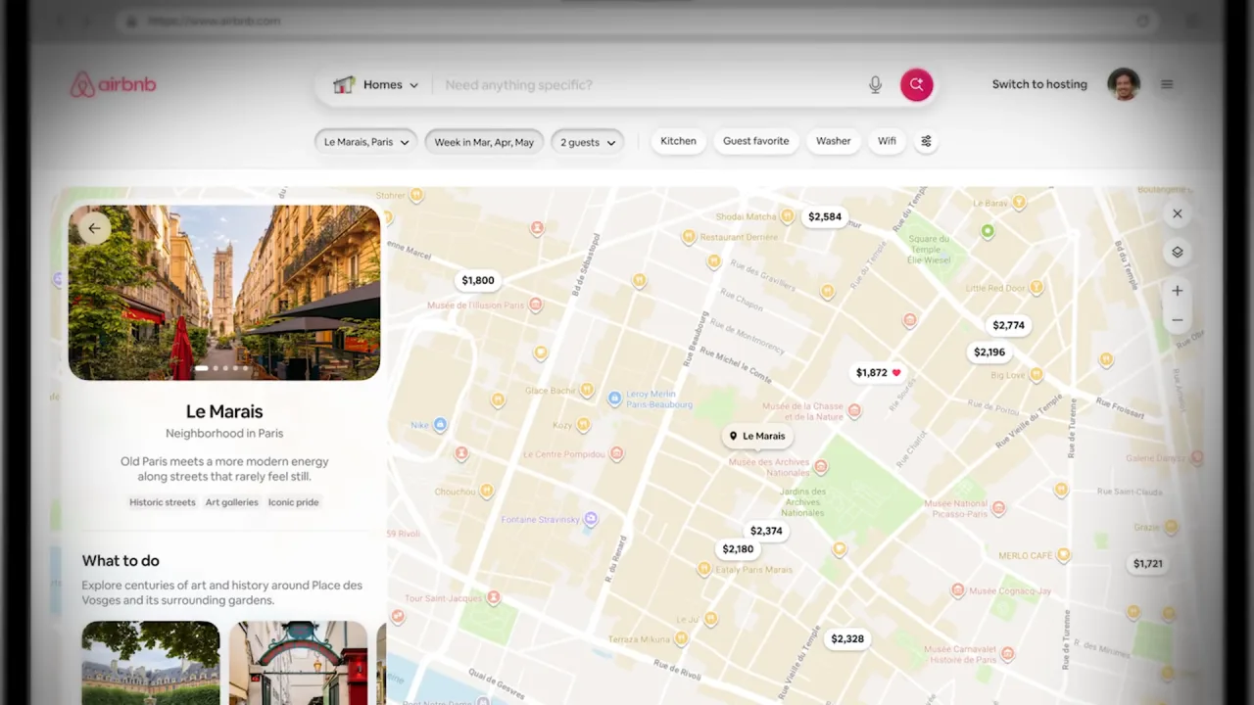The height and width of the screenshot is (705, 1254).
Task: Zoom in on the map
Action: pos(1177,291)
